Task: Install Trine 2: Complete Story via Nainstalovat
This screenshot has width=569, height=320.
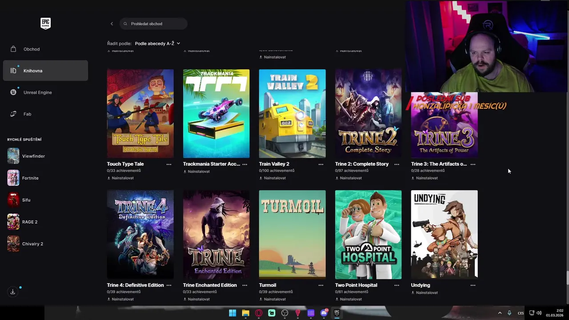Action: click(x=349, y=178)
